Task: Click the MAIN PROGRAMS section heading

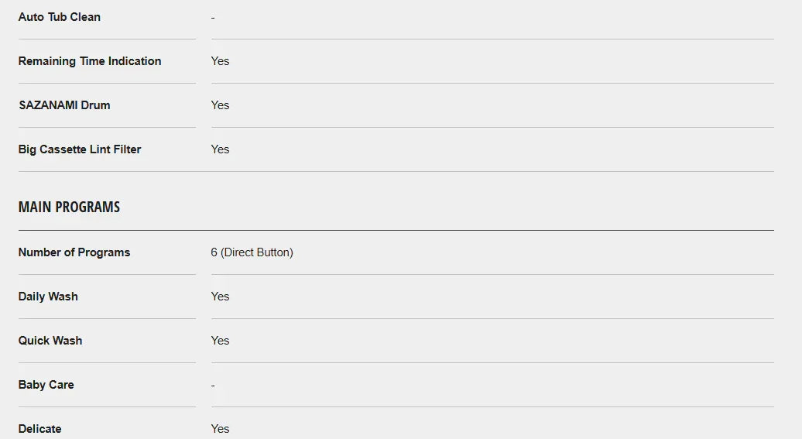Action: [69, 207]
